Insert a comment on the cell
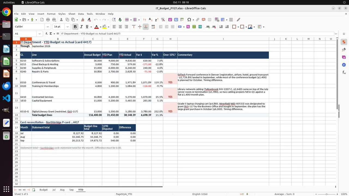349x196 pixels. tap(203, 20)
